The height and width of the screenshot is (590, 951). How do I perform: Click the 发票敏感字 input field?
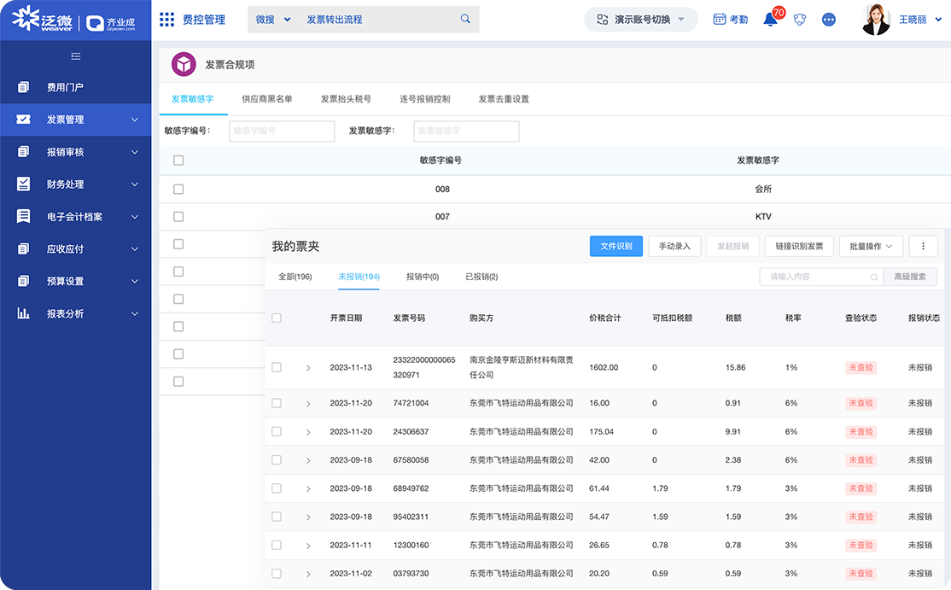tap(466, 131)
